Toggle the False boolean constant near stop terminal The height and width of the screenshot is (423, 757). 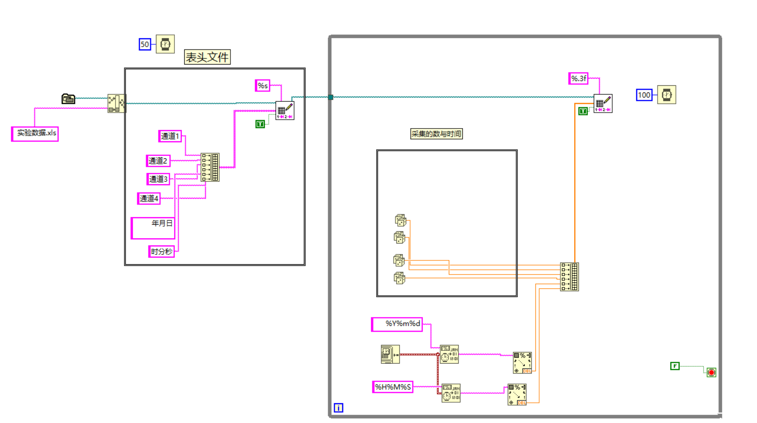click(675, 366)
